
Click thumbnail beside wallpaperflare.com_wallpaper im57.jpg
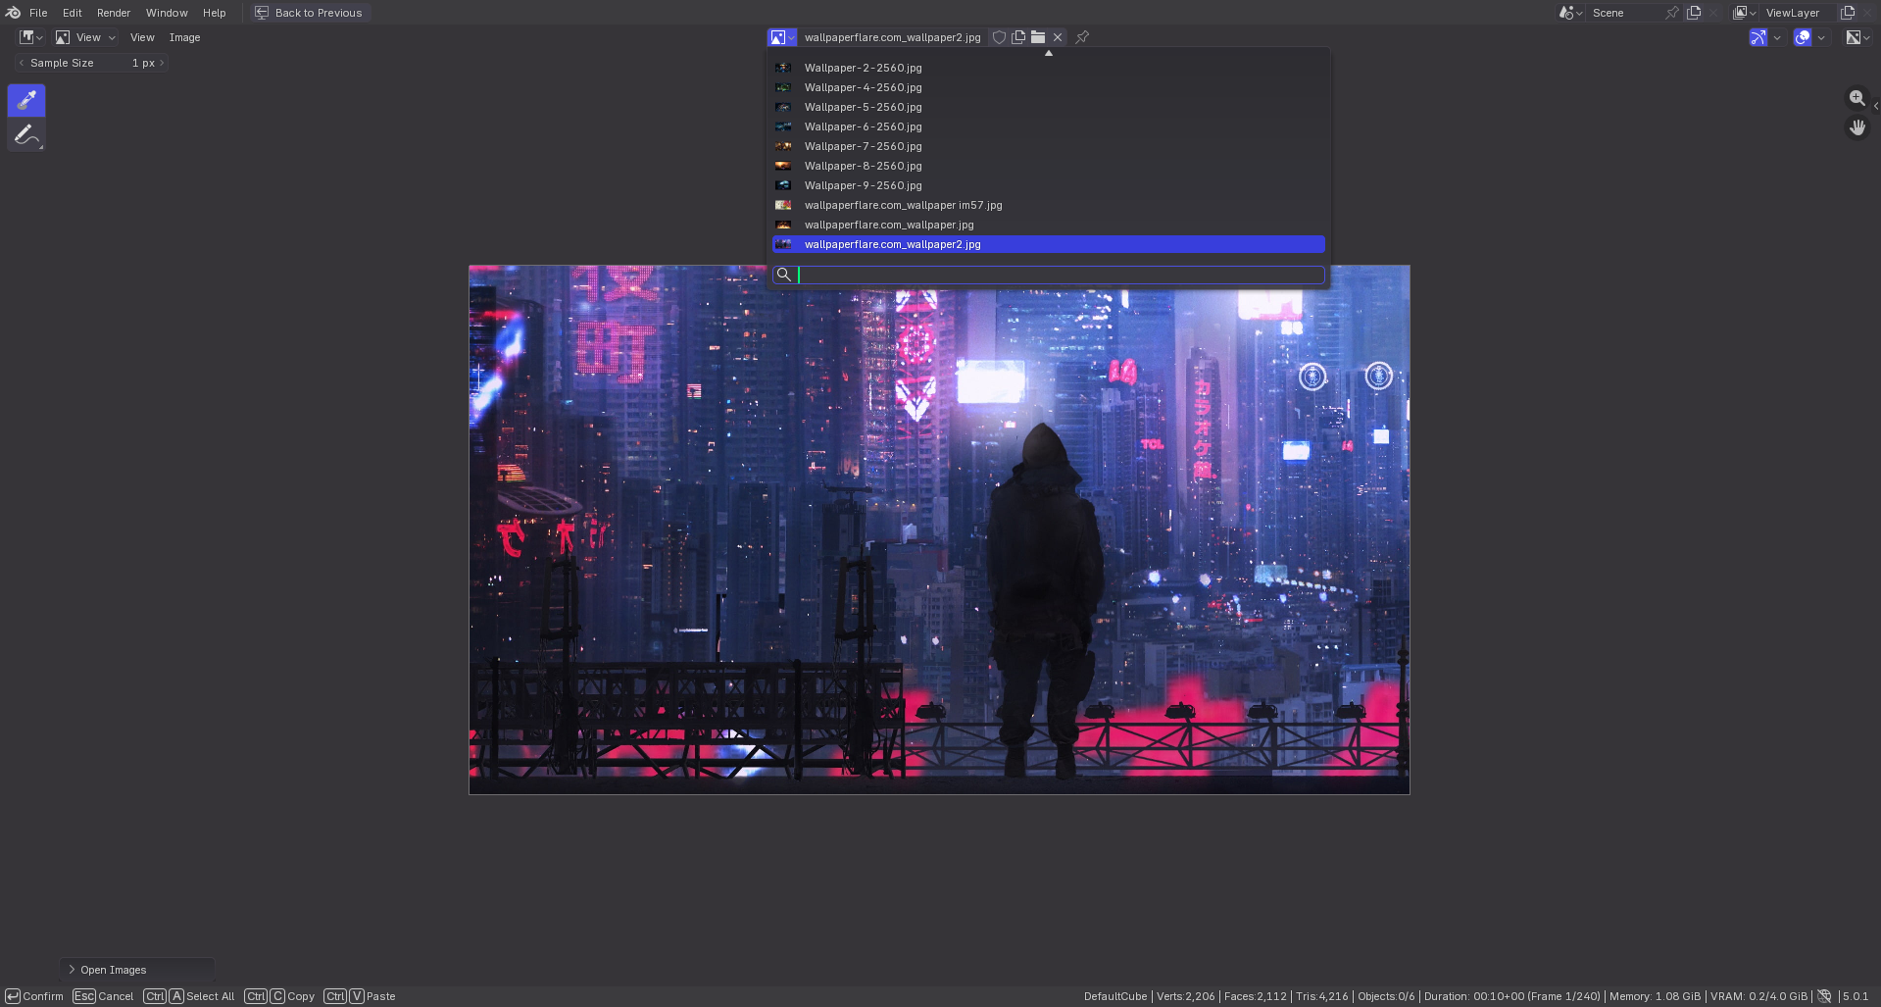(783, 205)
